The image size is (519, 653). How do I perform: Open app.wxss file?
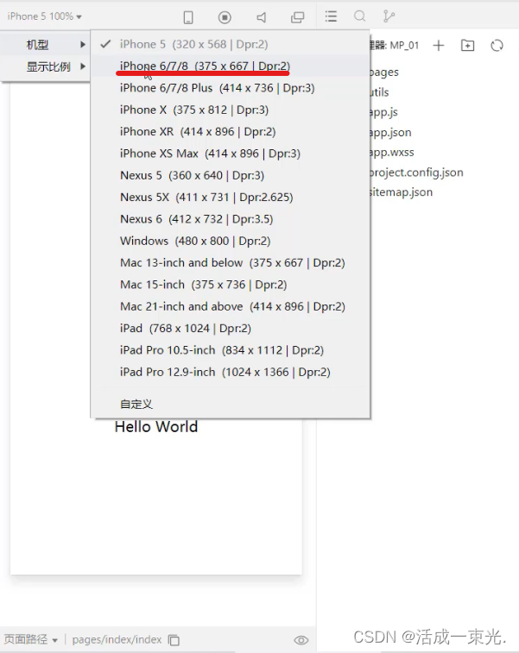point(392,153)
